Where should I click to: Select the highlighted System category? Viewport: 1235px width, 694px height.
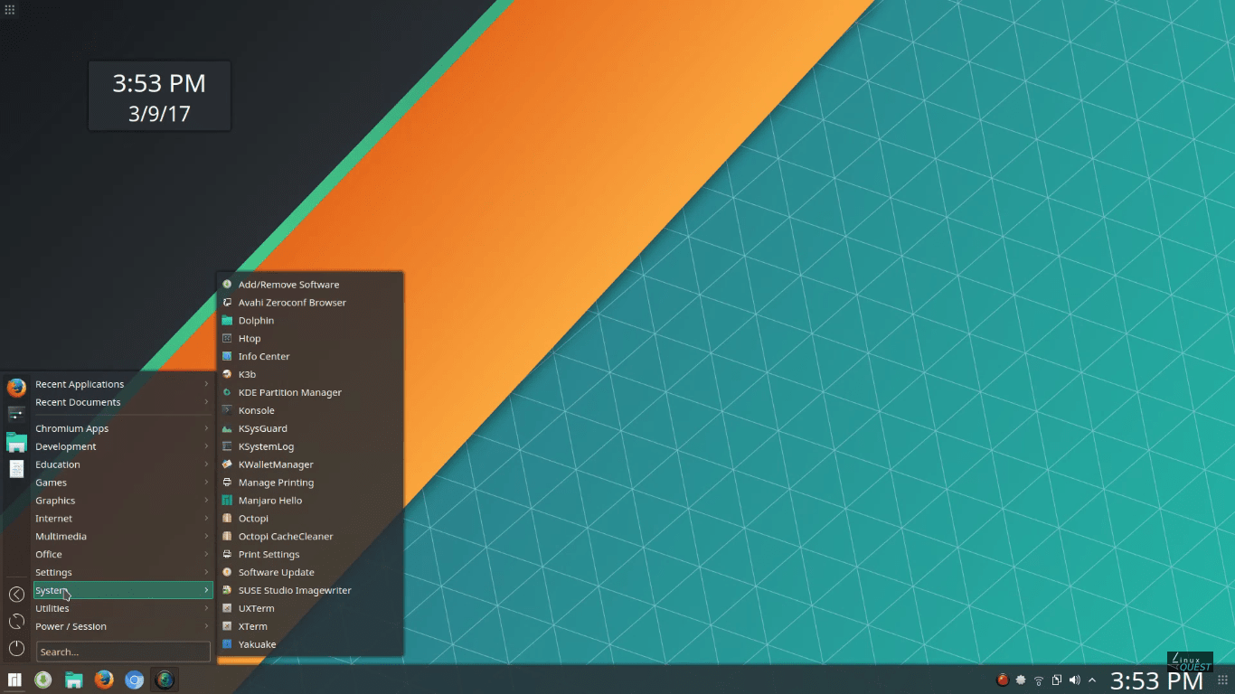click(x=122, y=590)
